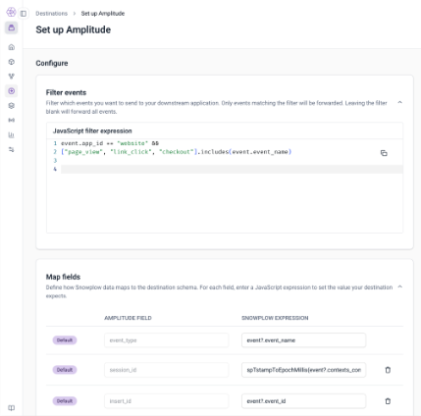Place cursor on empty line 4 of editor

pos(232,169)
